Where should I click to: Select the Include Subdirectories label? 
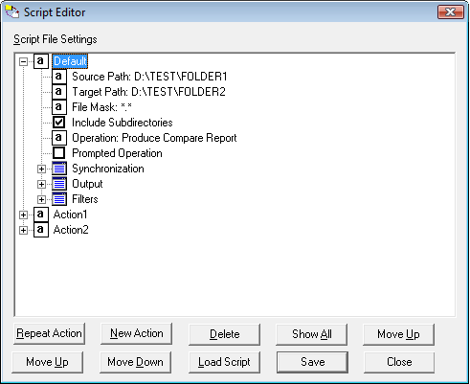point(123,123)
